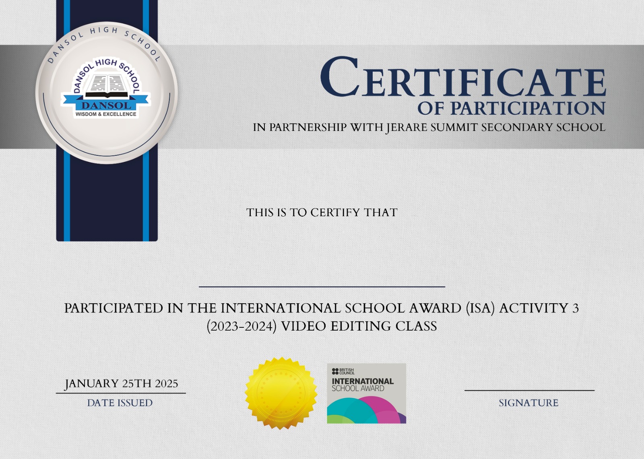This screenshot has width=644, height=459.
Task: Click the navy vertical ribbon below the badge
Action: [107, 201]
